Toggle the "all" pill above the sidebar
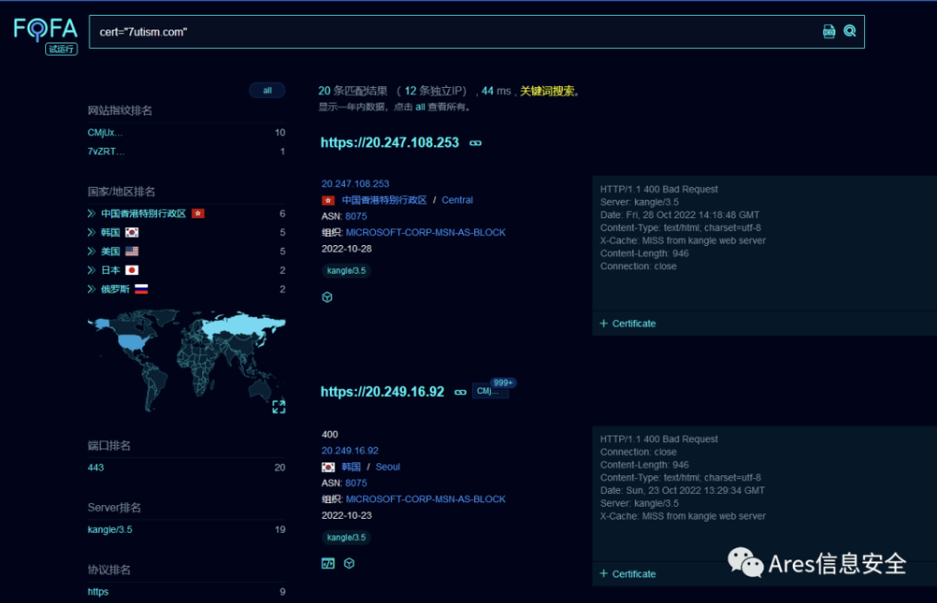937x603 pixels. point(267,91)
